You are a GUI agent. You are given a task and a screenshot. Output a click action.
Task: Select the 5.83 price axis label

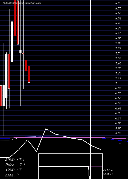pos(118,133)
